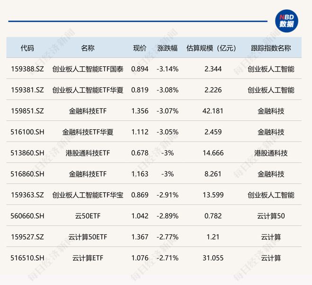The width and height of the screenshot is (312, 285).
Task: Click 金融科技 index in 516100.SH row
Action: [271, 132]
